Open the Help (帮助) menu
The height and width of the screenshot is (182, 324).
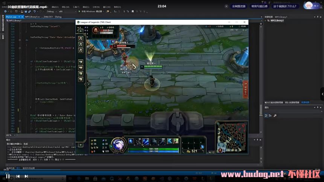[117, 7]
